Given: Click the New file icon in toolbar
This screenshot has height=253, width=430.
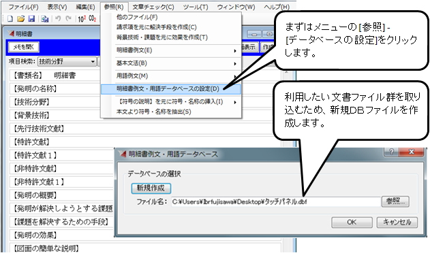Looking at the screenshot, I should point(10,18).
